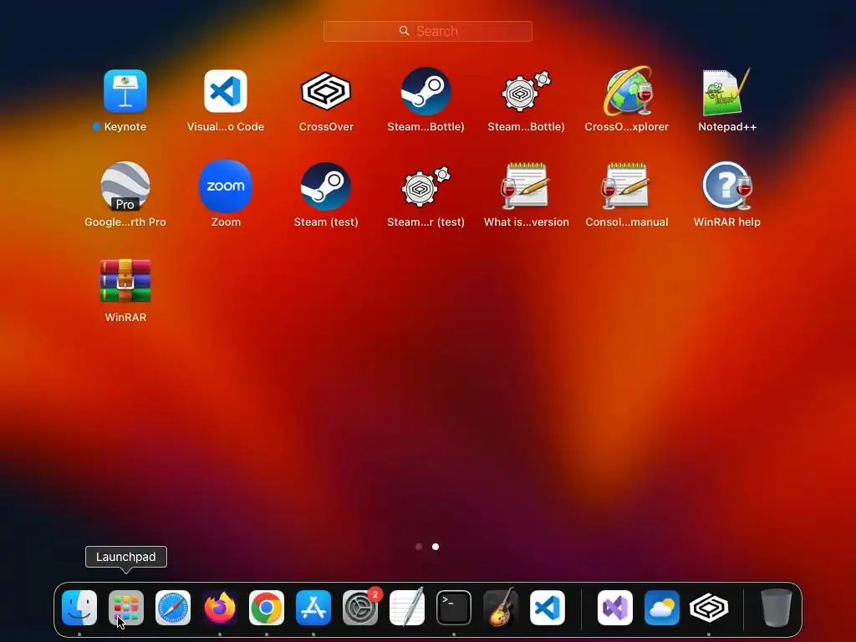856x642 pixels.
Task: Open CrossOver in the Dock
Action: pos(709,608)
